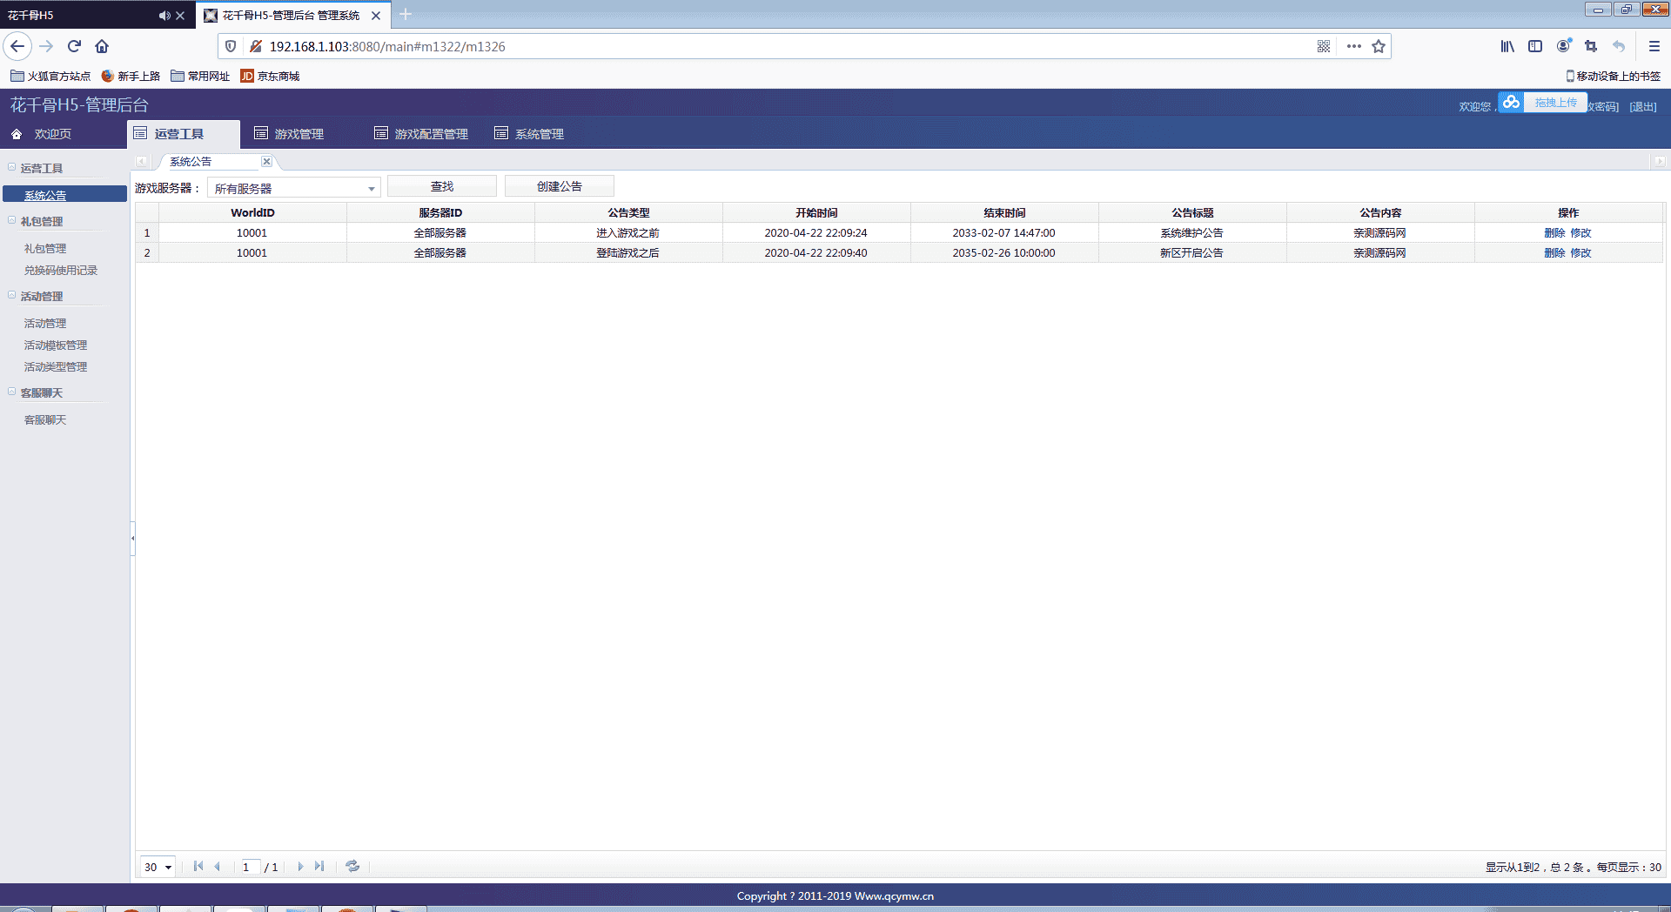Open the tracking protection shield icon
1671x912 pixels.
(x=231, y=46)
